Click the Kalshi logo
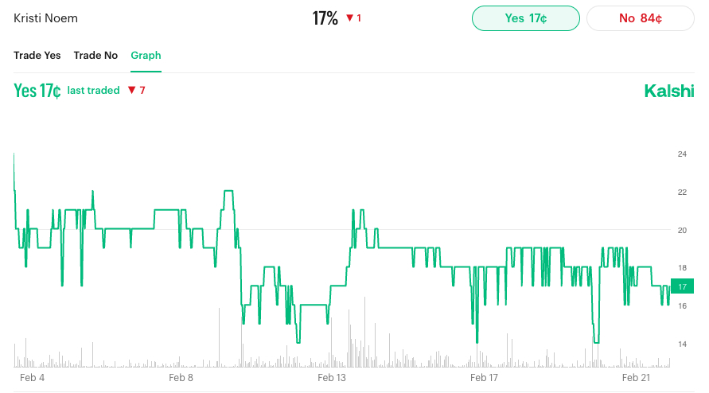This screenshot has height=393, width=709. [x=668, y=91]
